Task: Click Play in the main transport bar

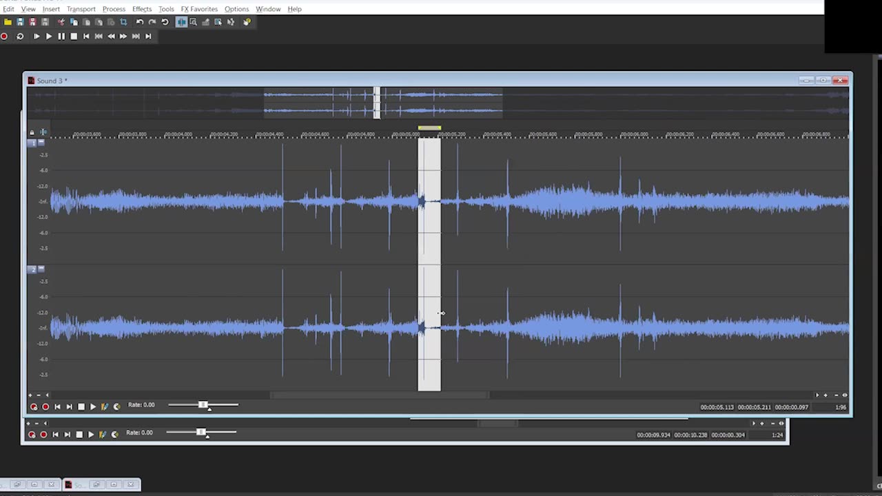Action: tap(49, 37)
